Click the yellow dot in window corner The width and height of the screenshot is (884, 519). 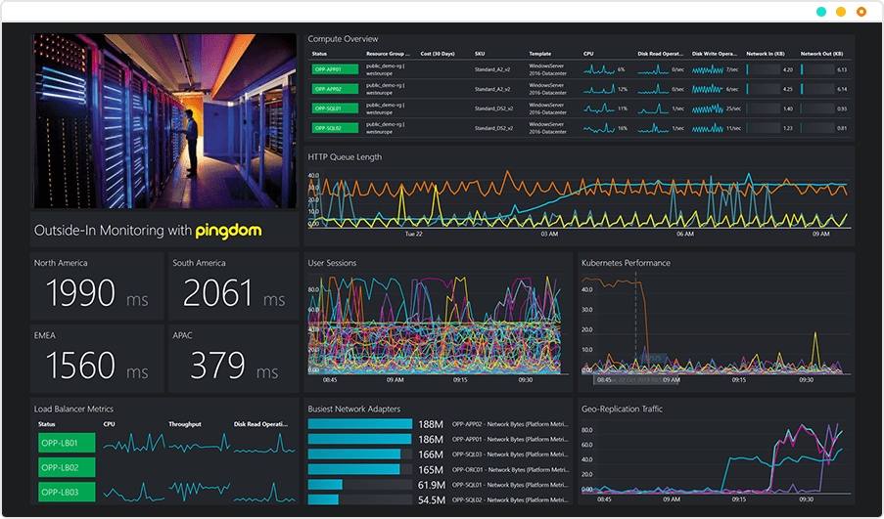840,12
